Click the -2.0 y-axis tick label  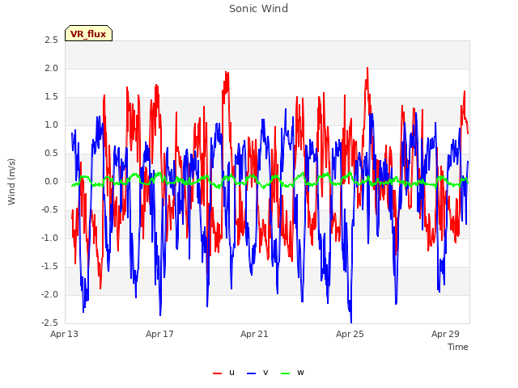(50, 294)
